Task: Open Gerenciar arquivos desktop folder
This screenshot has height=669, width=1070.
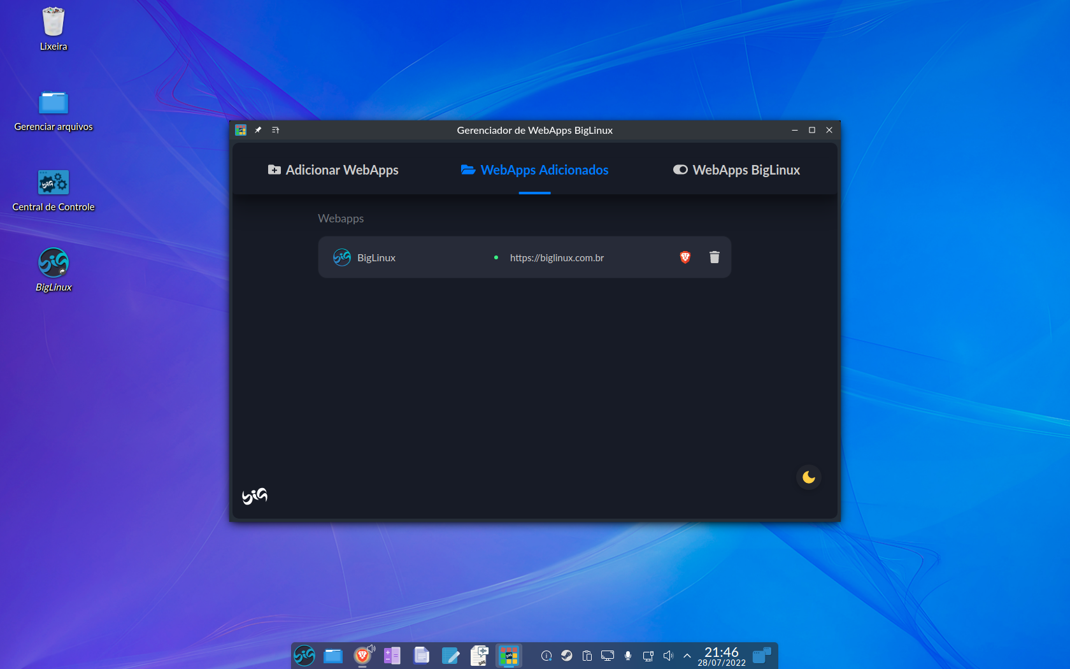Action: pyautogui.click(x=53, y=110)
